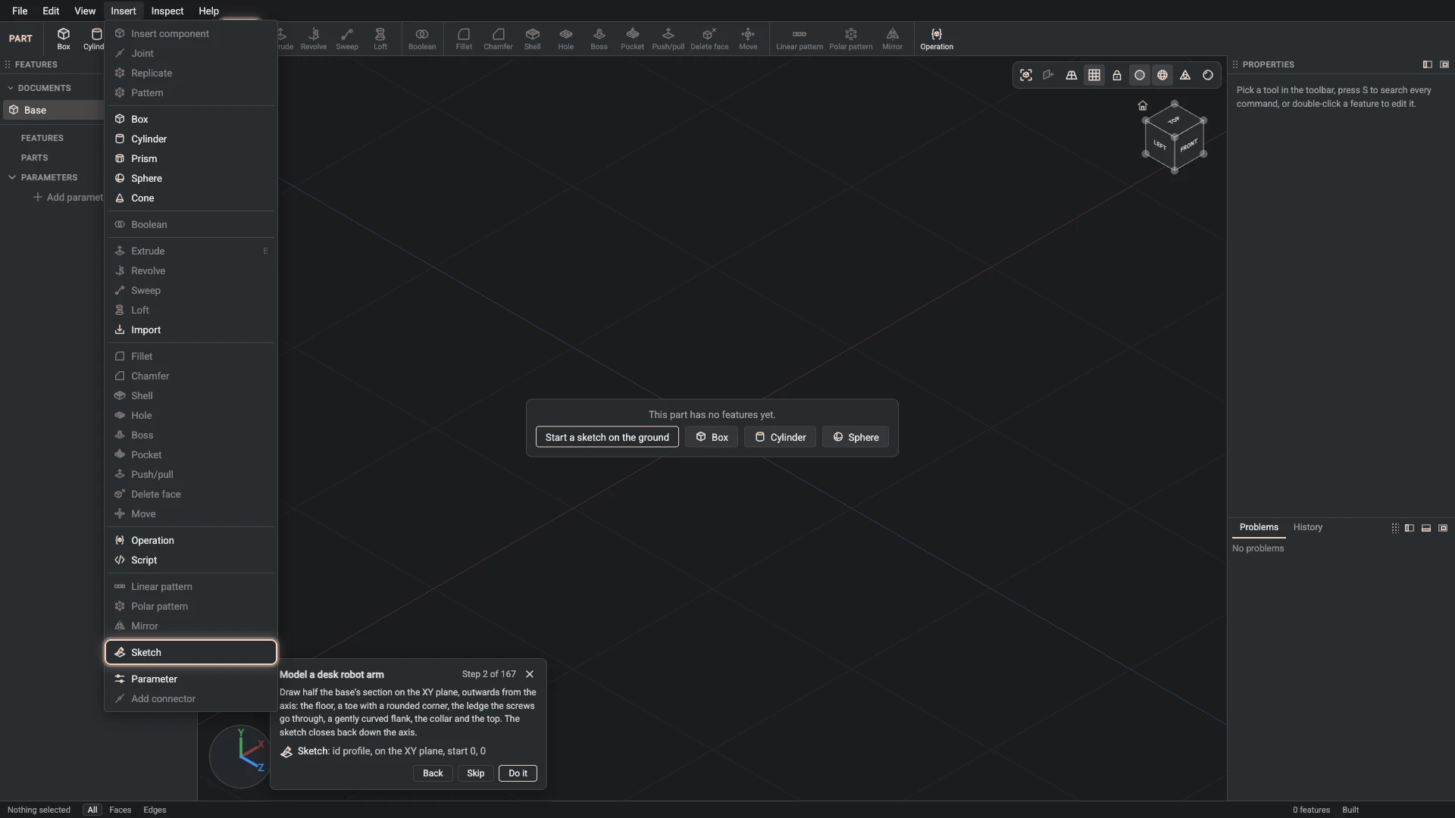Toggle the plain circle shading button
The width and height of the screenshot is (1455, 818).
pyautogui.click(x=1140, y=75)
